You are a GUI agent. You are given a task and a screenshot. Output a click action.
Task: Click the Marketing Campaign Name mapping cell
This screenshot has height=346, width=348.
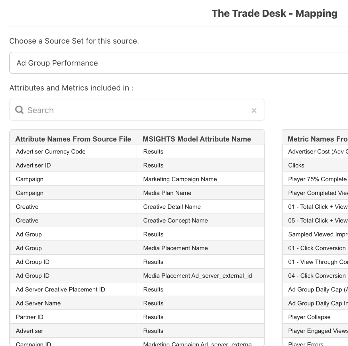point(180,179)
